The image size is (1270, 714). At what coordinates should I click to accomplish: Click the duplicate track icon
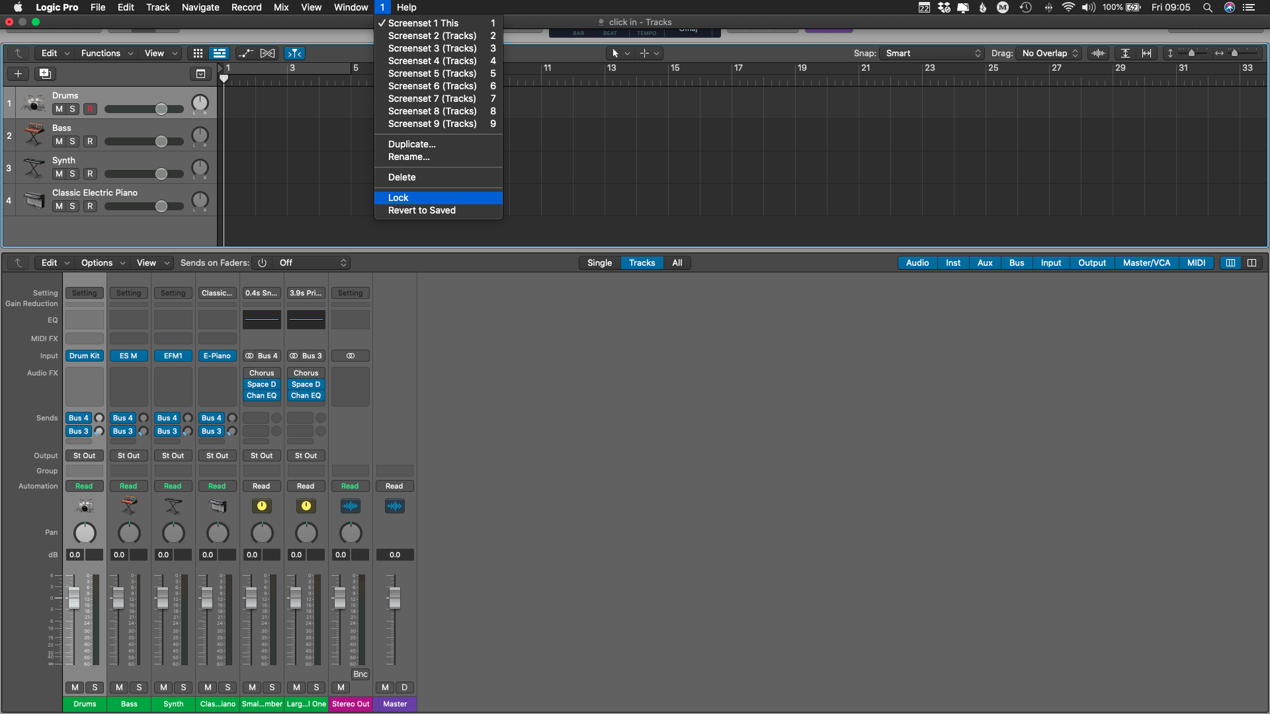click(45, 73)
